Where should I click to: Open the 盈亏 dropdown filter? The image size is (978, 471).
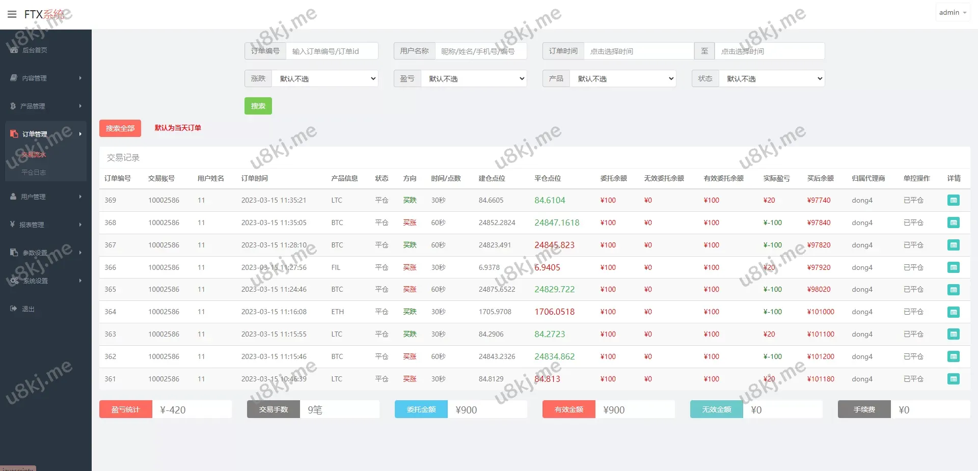[x=473, y=78]
